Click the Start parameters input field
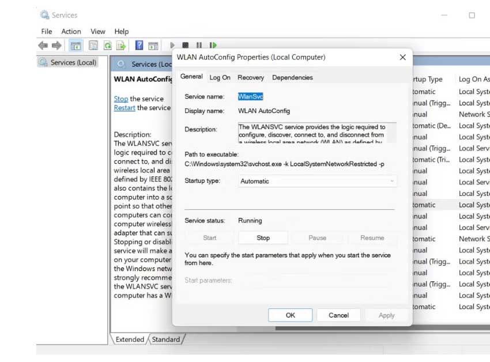Image resolution: width=490 pixels, height=362 pixels. pos(317,281)
